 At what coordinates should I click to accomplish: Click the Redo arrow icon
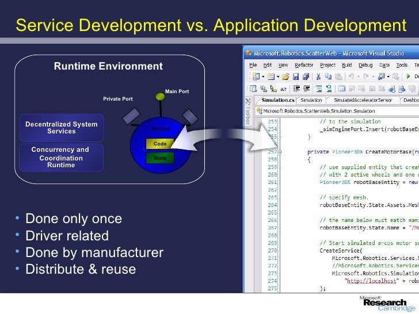pyautogui.click(x=366, y=76)
